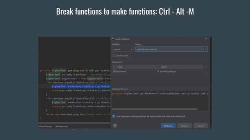250x140 pixels.
Task: Click the Type column header in Parameters
Action: pos(120,67)
